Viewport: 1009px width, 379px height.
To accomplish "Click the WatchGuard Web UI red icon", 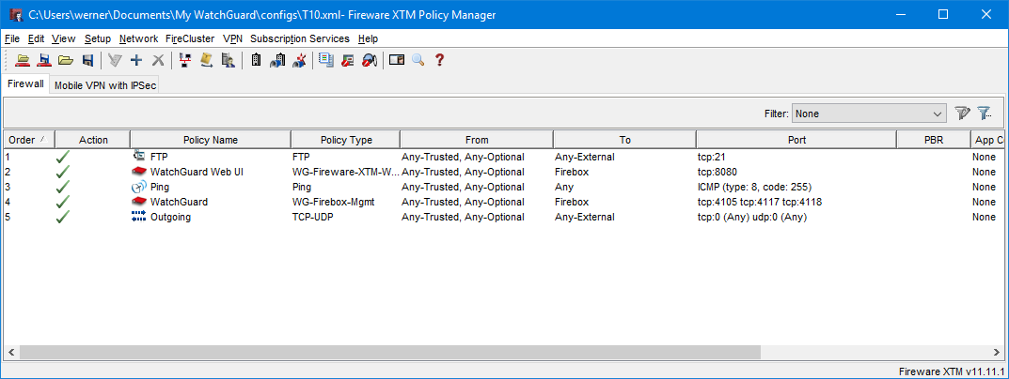I will tap(139, 172).
